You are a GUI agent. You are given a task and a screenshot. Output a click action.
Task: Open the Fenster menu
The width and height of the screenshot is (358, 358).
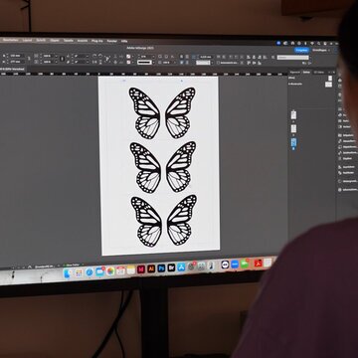[x=111, y=41]
